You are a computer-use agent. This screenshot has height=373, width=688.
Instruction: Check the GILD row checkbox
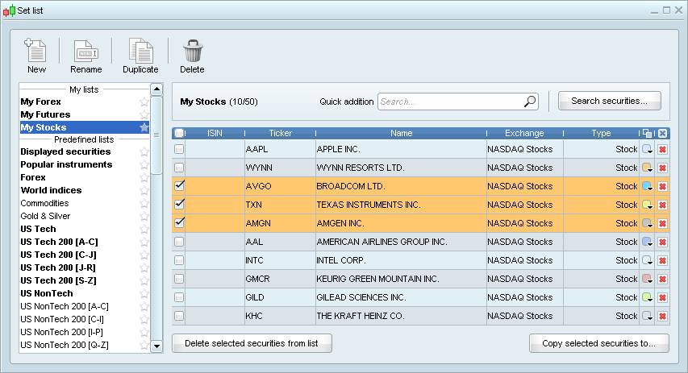coord(179,297)
